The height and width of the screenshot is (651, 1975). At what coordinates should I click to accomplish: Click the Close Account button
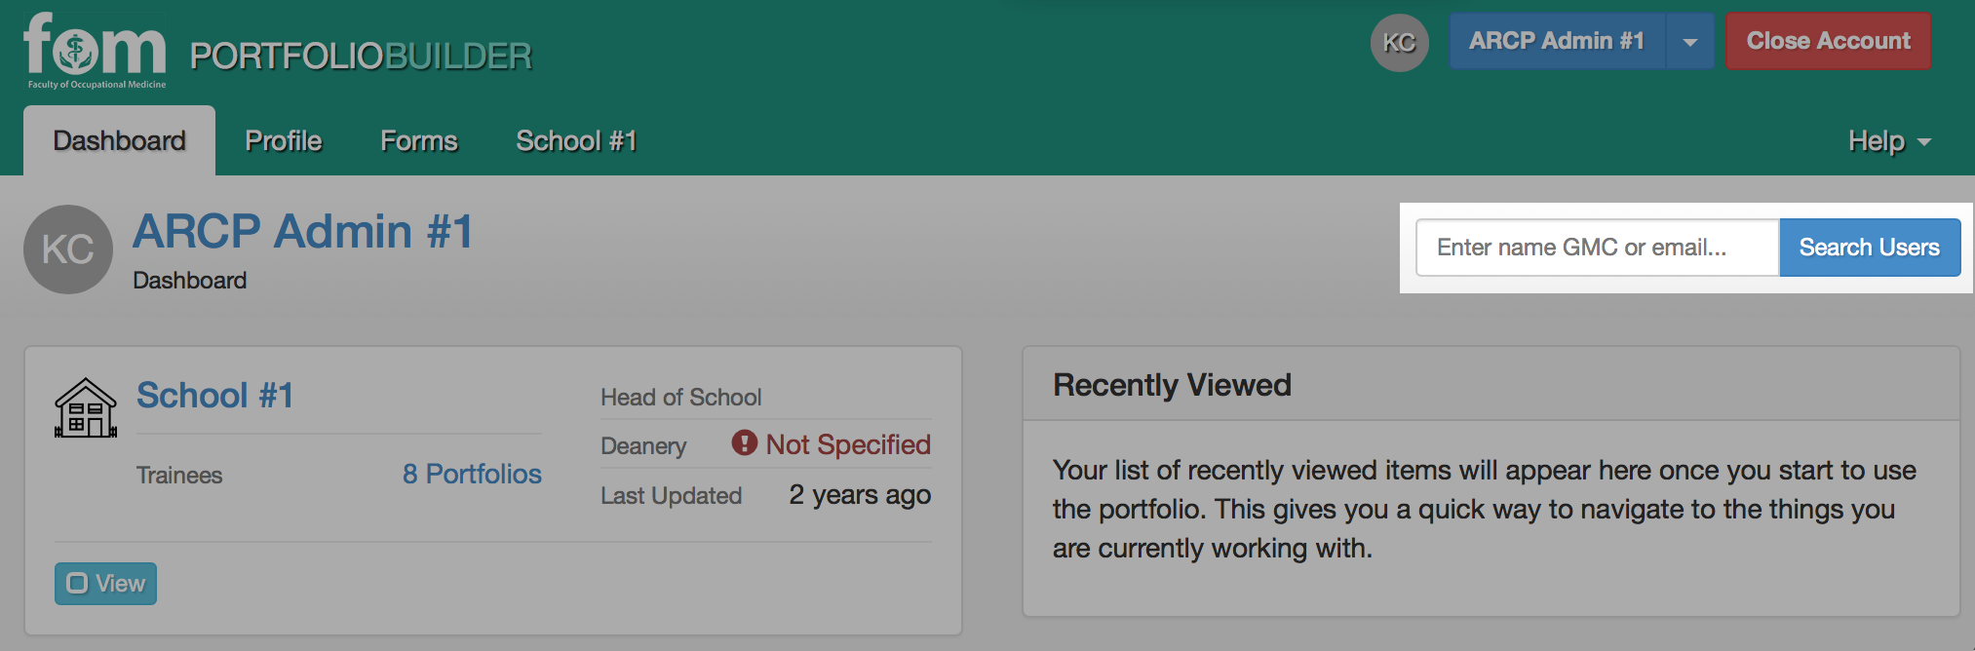point(1828,41)
